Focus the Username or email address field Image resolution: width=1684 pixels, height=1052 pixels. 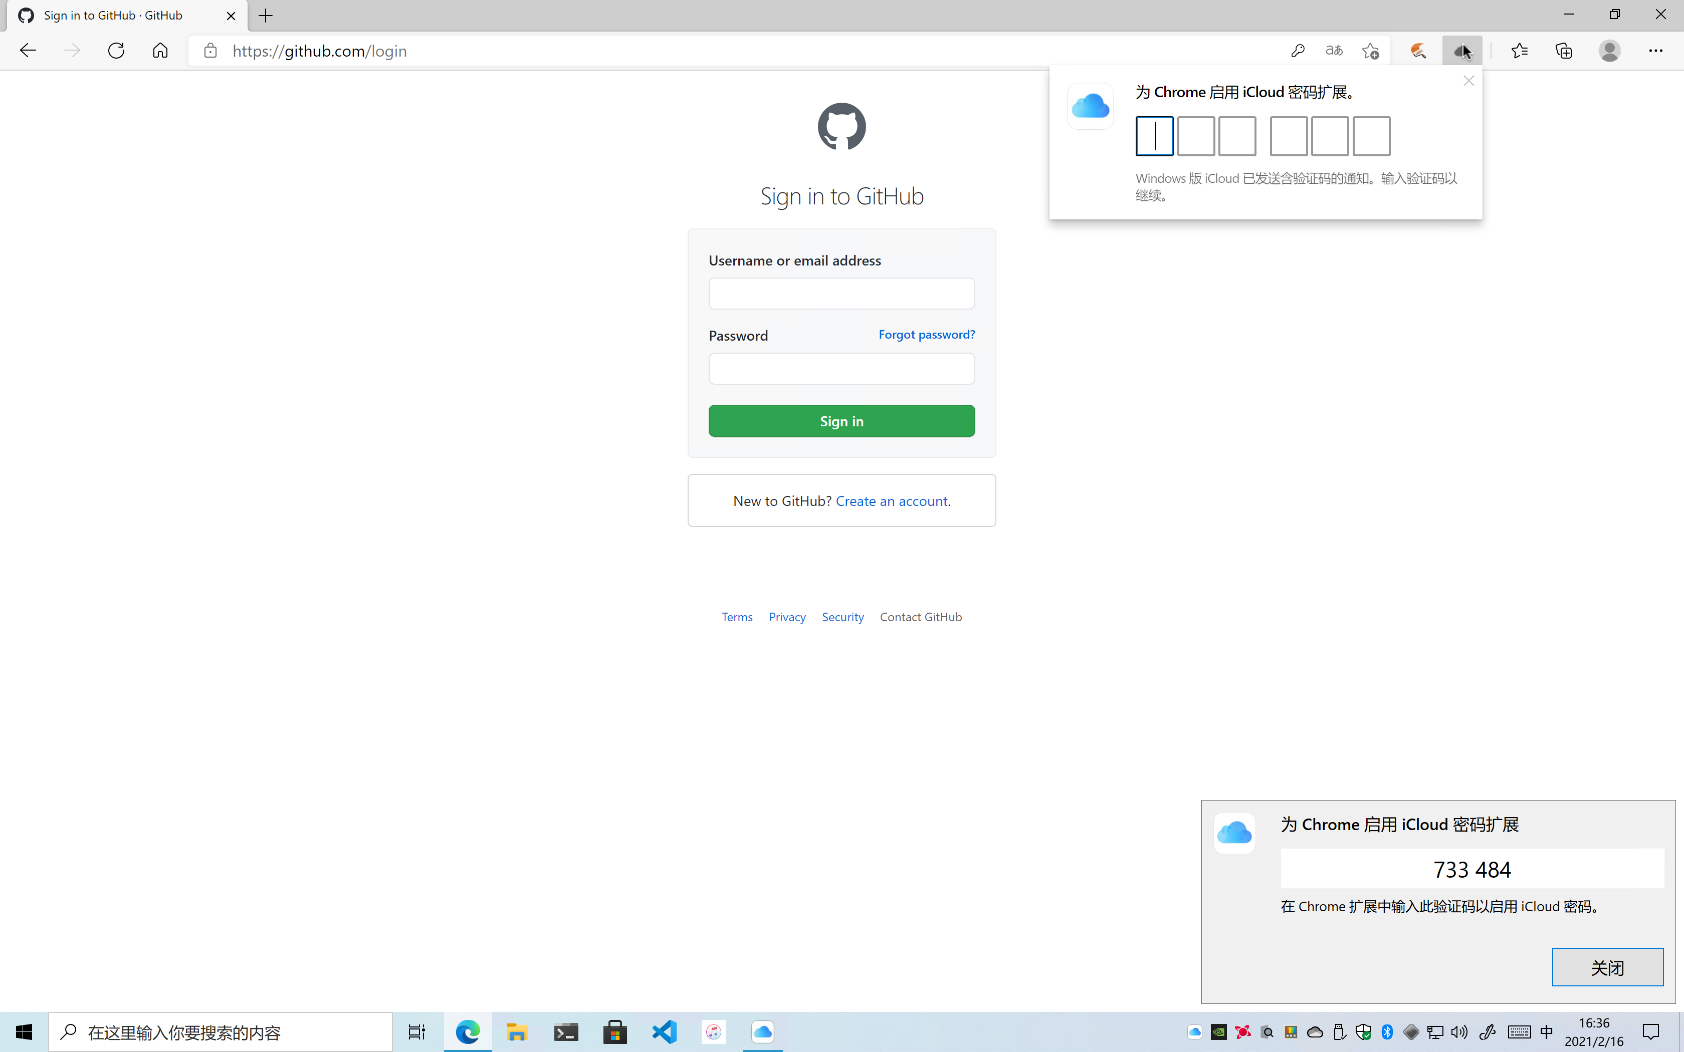click(x=842, y=294)
